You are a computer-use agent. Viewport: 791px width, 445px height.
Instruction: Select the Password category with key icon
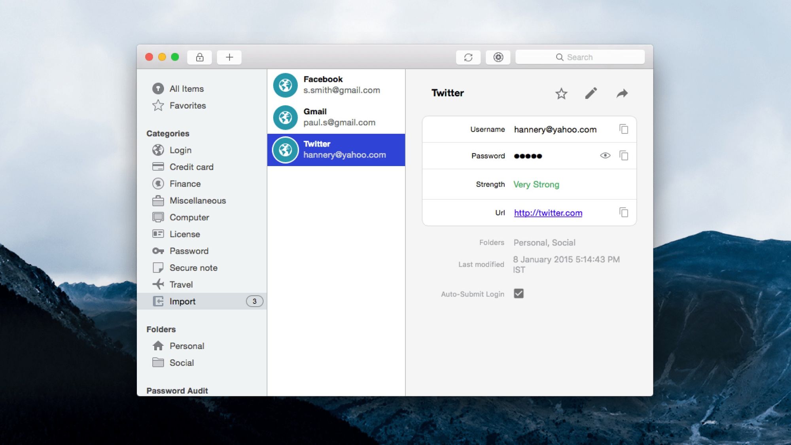tap(189, 251)
